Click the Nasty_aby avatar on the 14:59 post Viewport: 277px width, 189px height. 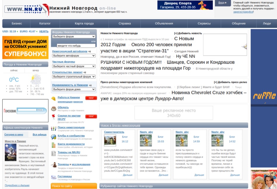click(x=182, y=140)
